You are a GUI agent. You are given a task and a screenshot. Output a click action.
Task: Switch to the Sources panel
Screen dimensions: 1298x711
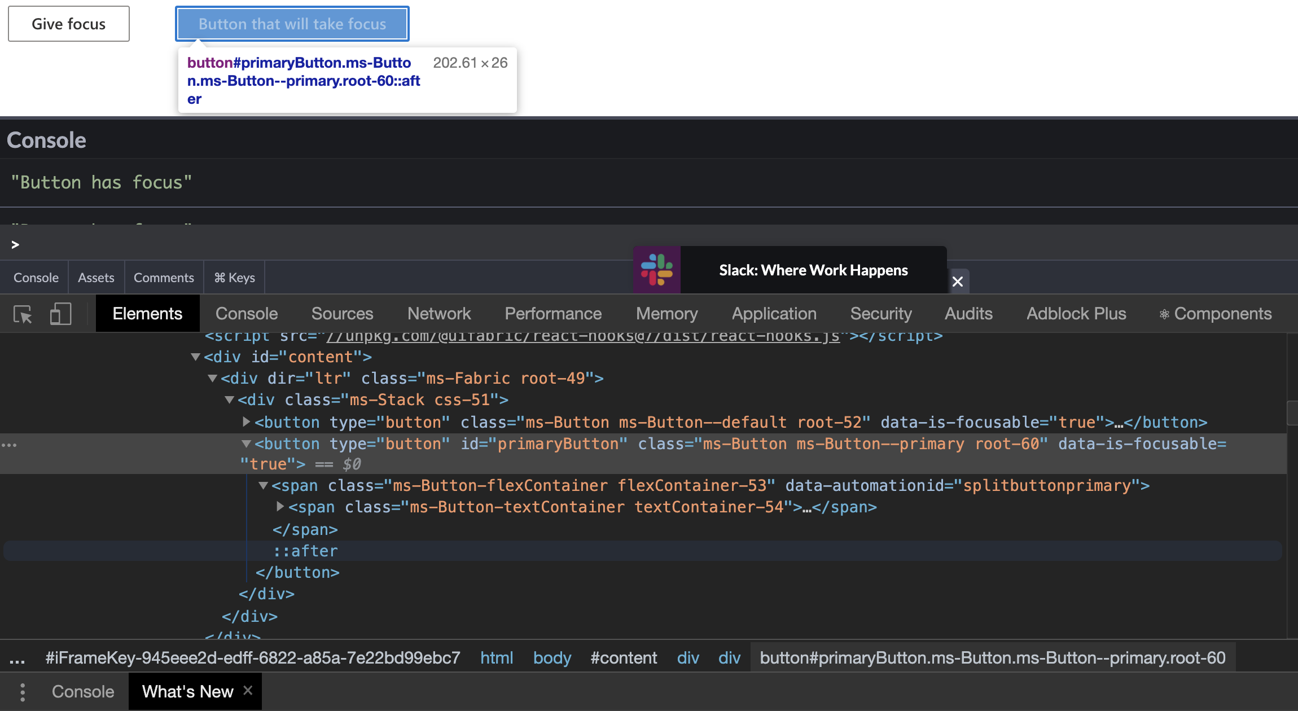click(x=342, y=314)
